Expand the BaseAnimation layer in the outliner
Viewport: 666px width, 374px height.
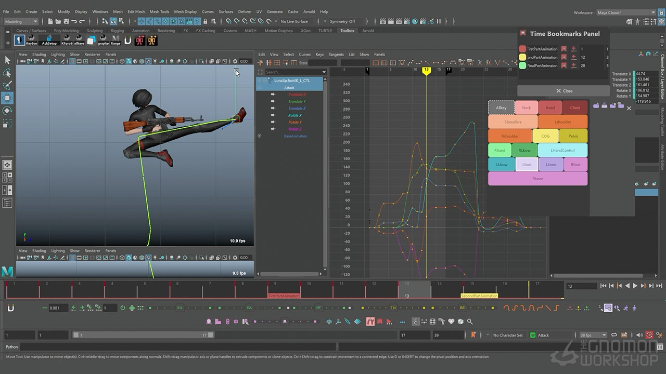pos(259,136)
